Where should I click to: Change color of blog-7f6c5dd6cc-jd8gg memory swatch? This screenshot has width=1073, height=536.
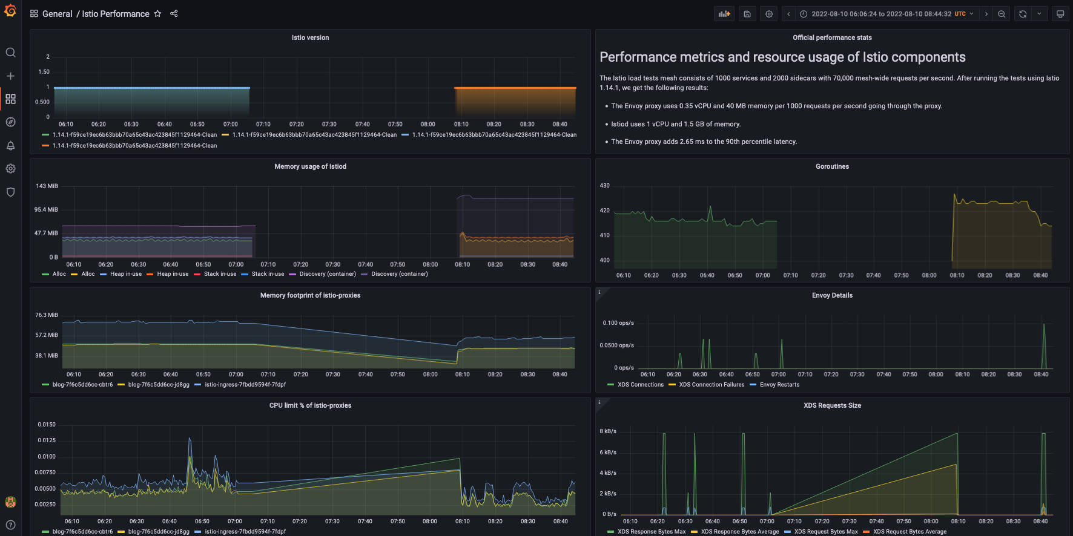[x=121, y=385]
